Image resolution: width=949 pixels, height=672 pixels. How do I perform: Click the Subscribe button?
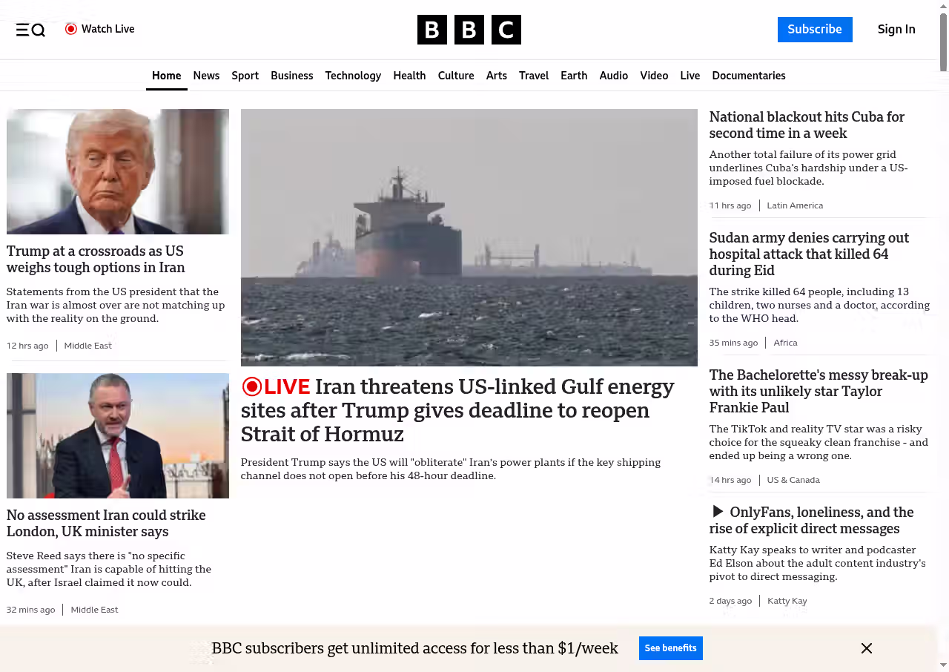[x=814, y=30]
